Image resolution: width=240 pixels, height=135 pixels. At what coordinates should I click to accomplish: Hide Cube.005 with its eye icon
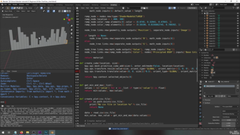click(x=238, y=26)
